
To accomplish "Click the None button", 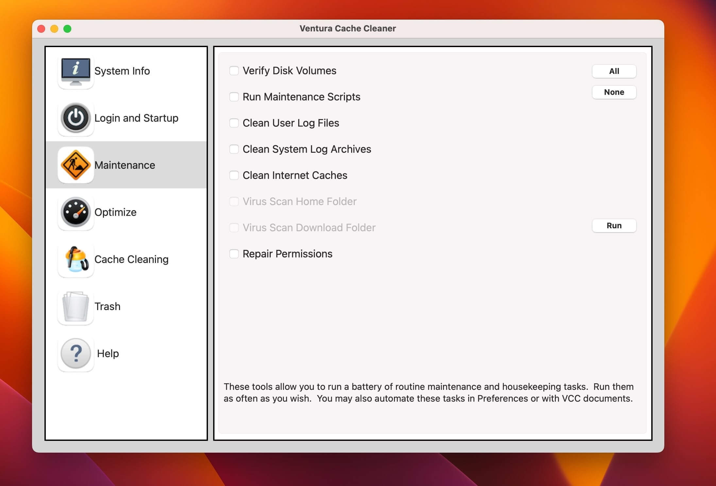I will pyautogui.click(x=614, y=92).
